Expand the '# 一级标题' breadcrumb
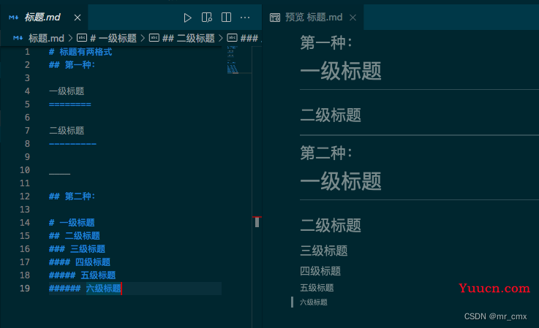 point(113,38)
